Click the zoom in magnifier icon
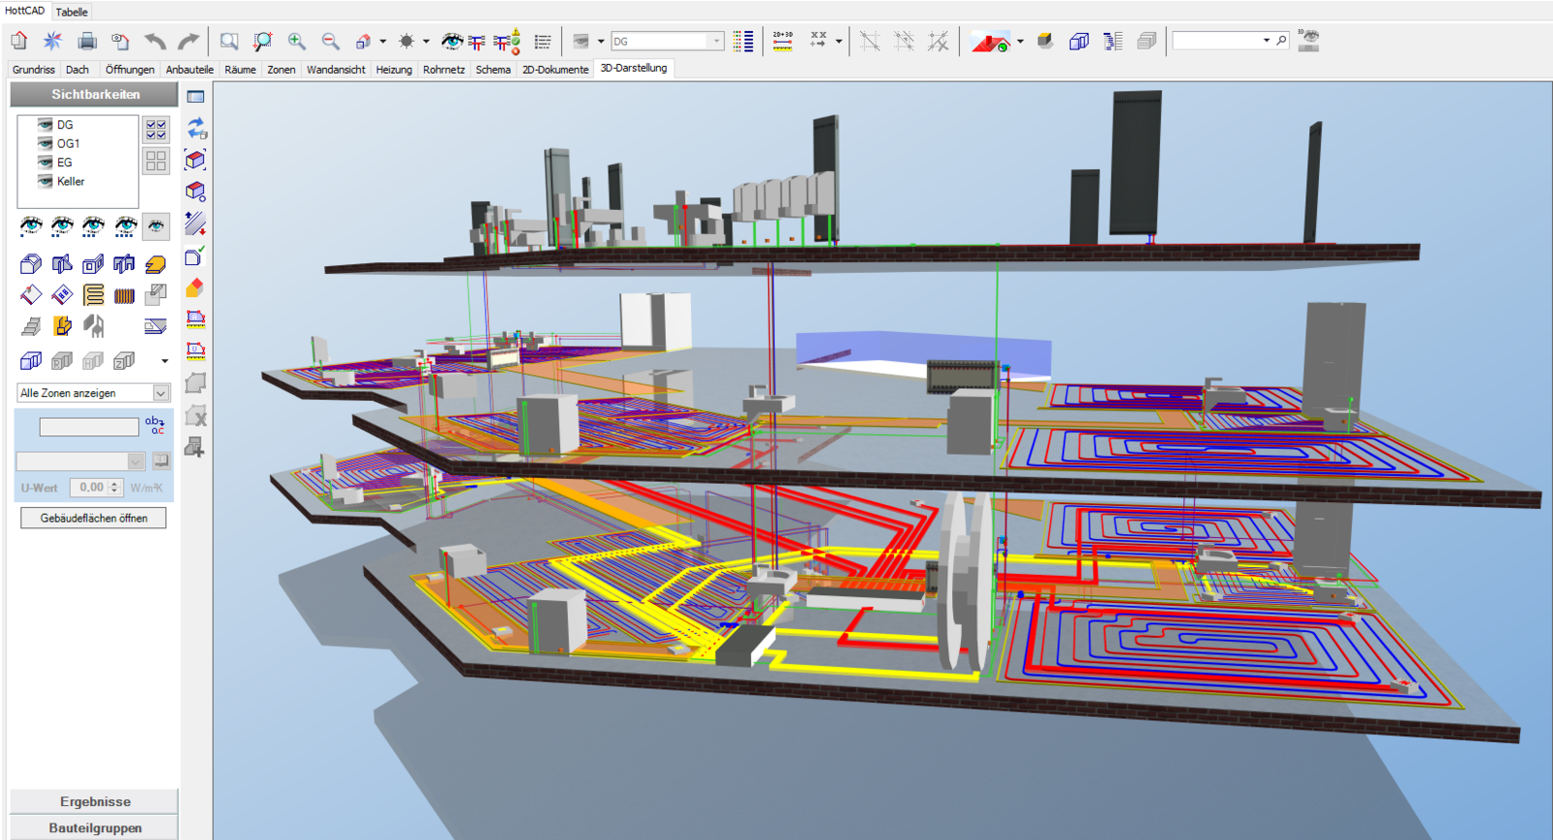The image size is (1553, 840). [296, 41]
